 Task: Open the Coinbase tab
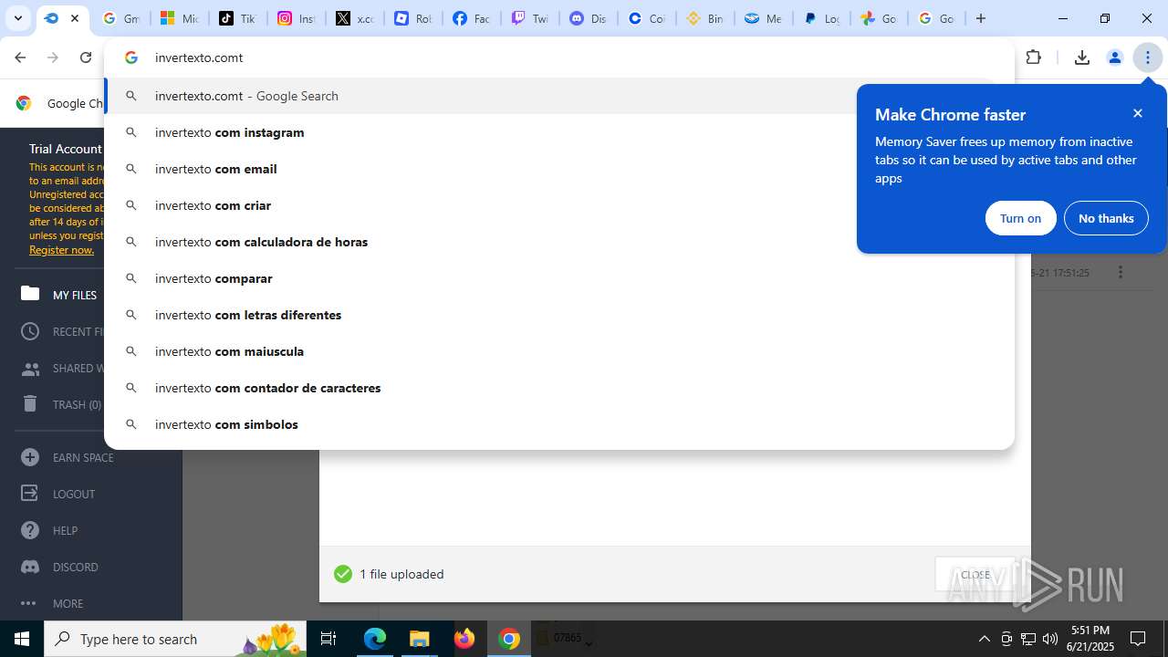click(646, 18)
